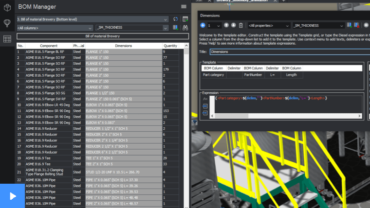This screenshot has height=208, width=370.
Task: Click the delimiter insert icon in Expression
Action: coord(205,113)
